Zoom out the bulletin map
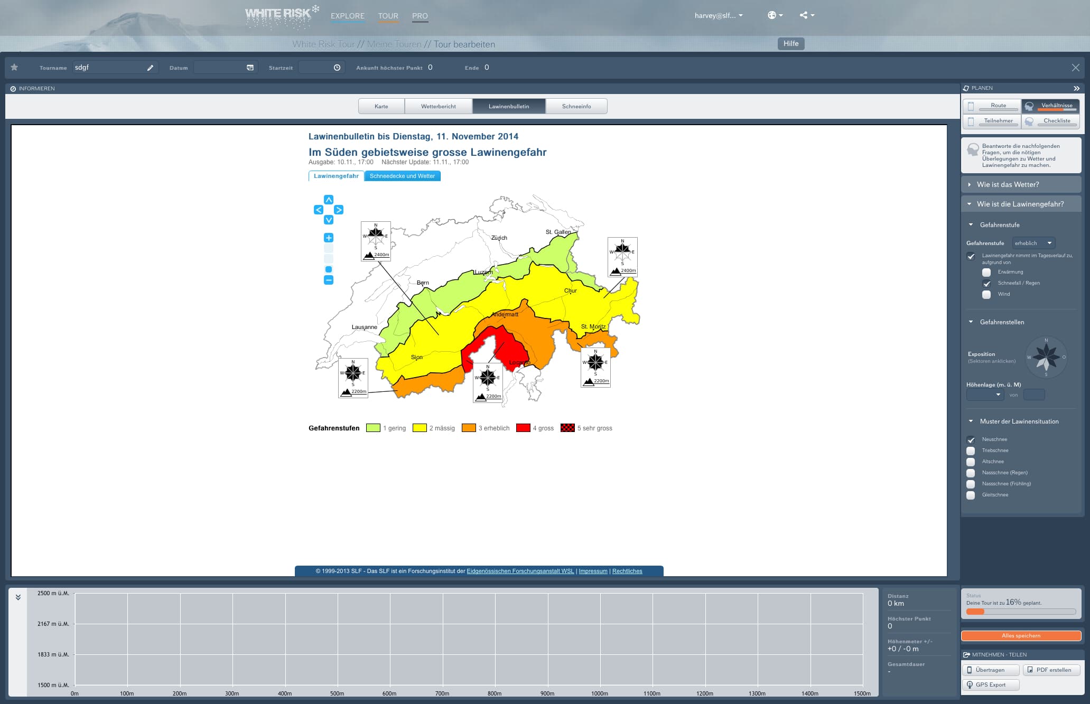 pyautogui.click(x=329, y=280)
